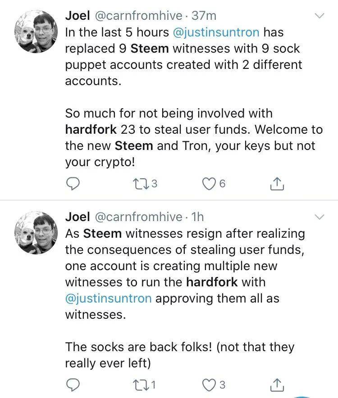Select the @carnfromhive handle on the second tweet
The height and width of the screenshot is (398, 338).
(138, 217)
